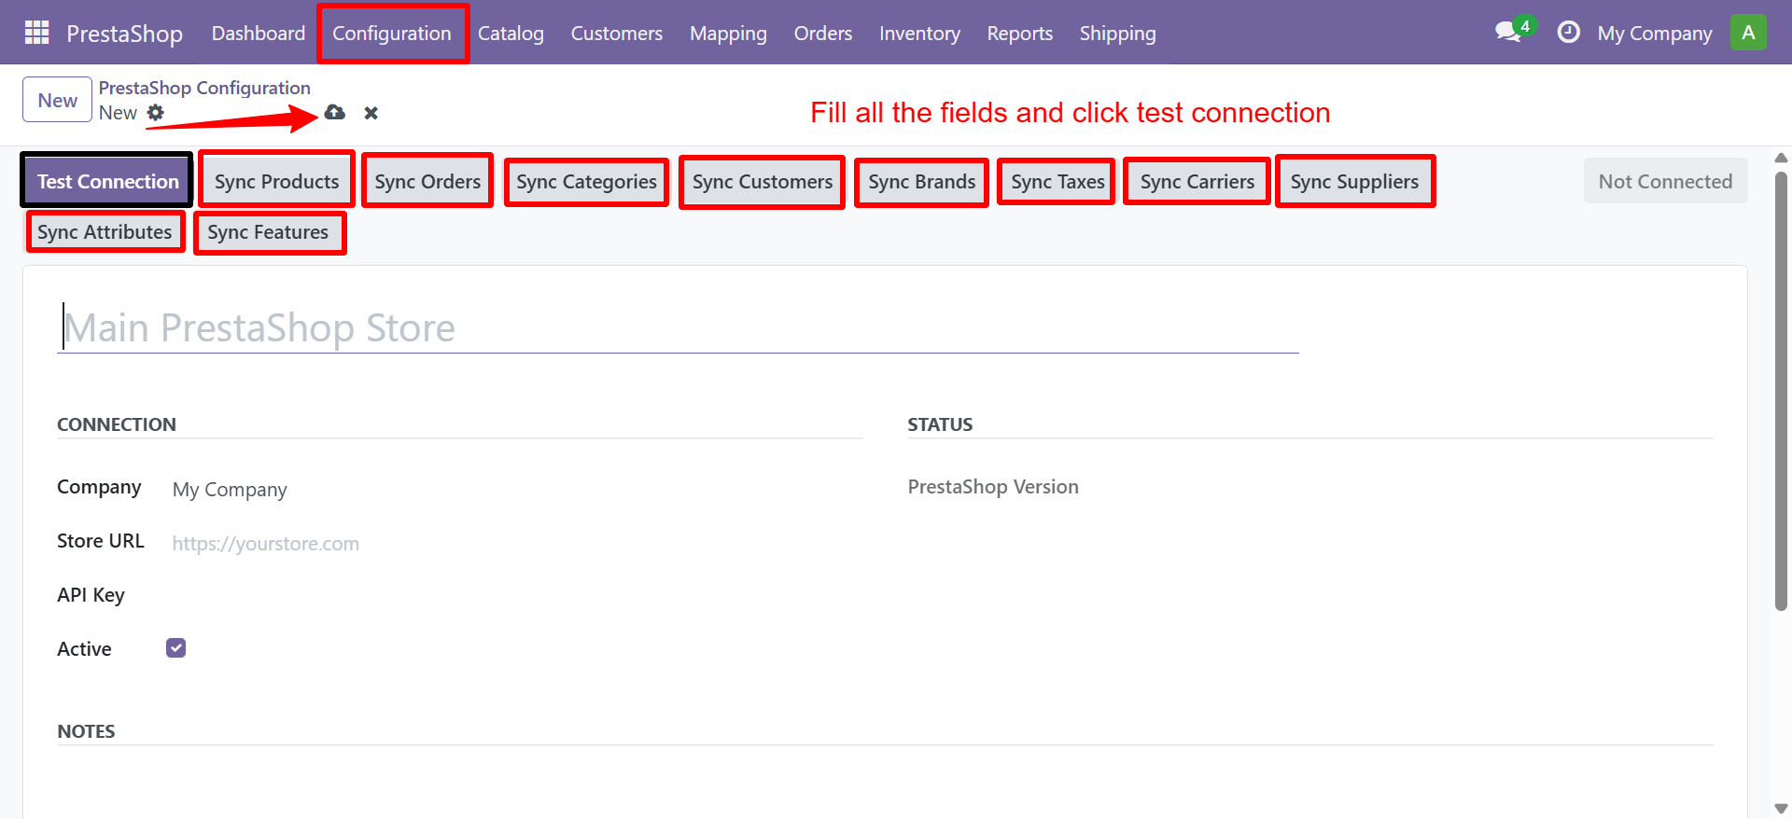Focus the Main PrestaShop Store name field
The image size is (1792, 819).
pos(678,328)
